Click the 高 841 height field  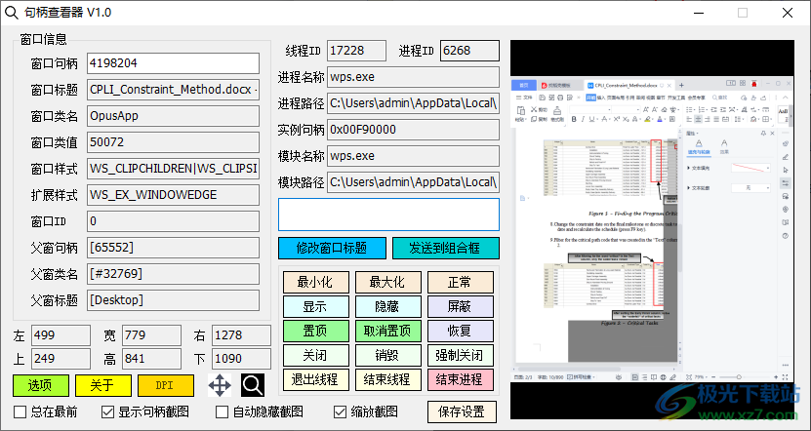(x=151, y=359)
